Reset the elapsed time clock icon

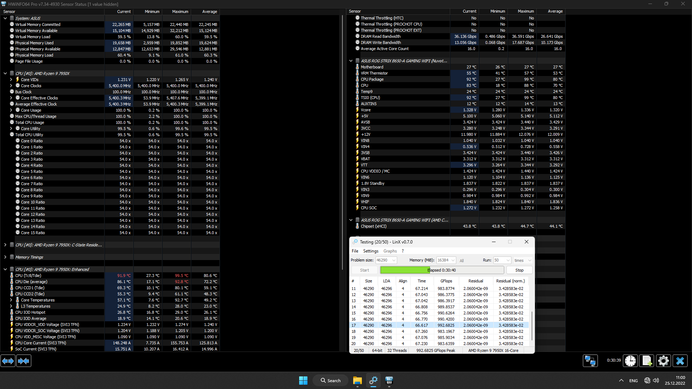pyautogui.click(x=630, y=361)
